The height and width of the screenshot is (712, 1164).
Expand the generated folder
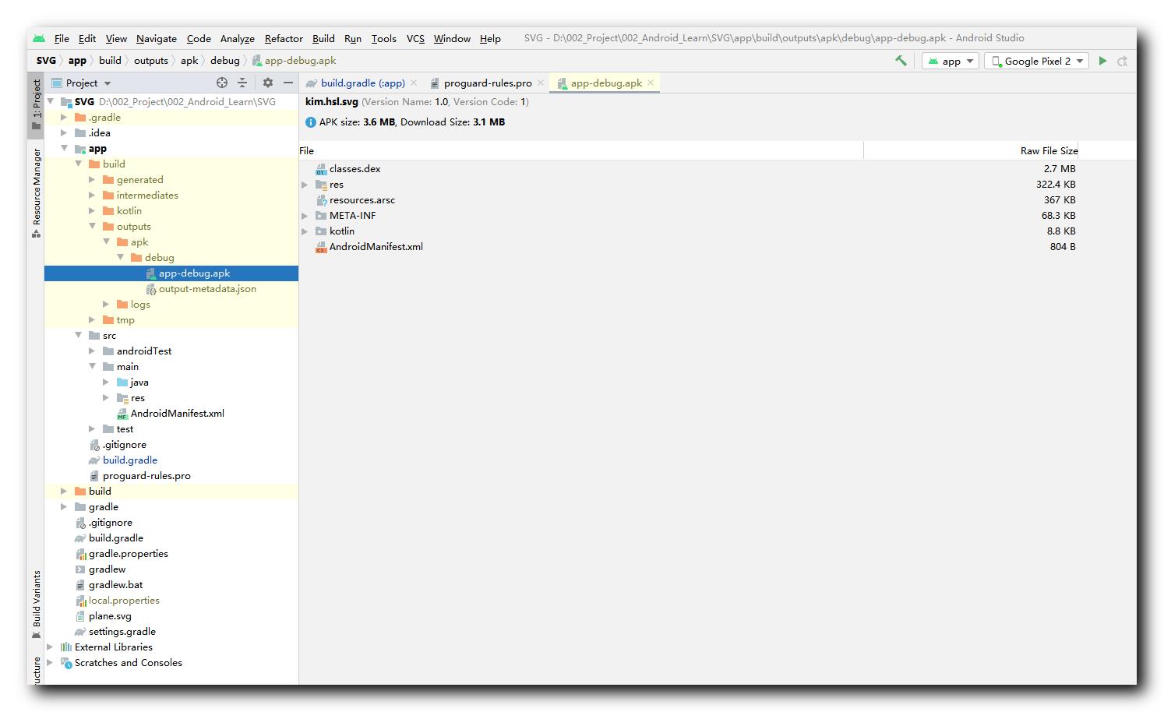coord(92,180)
